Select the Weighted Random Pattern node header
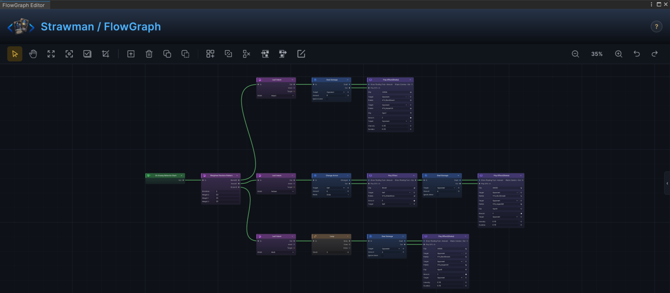Screen dimensions: 670x293 tap(221, 175)
